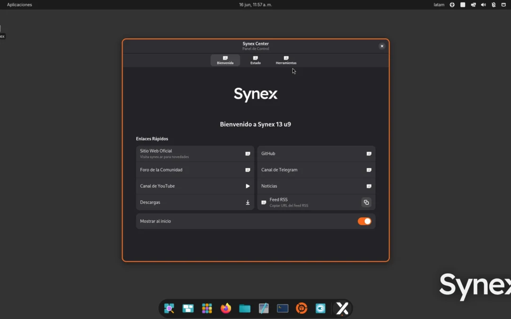Open the Canal de Telegram link
Image resolution: width=511 pixels, height=319 pixels.
(316, 170)
